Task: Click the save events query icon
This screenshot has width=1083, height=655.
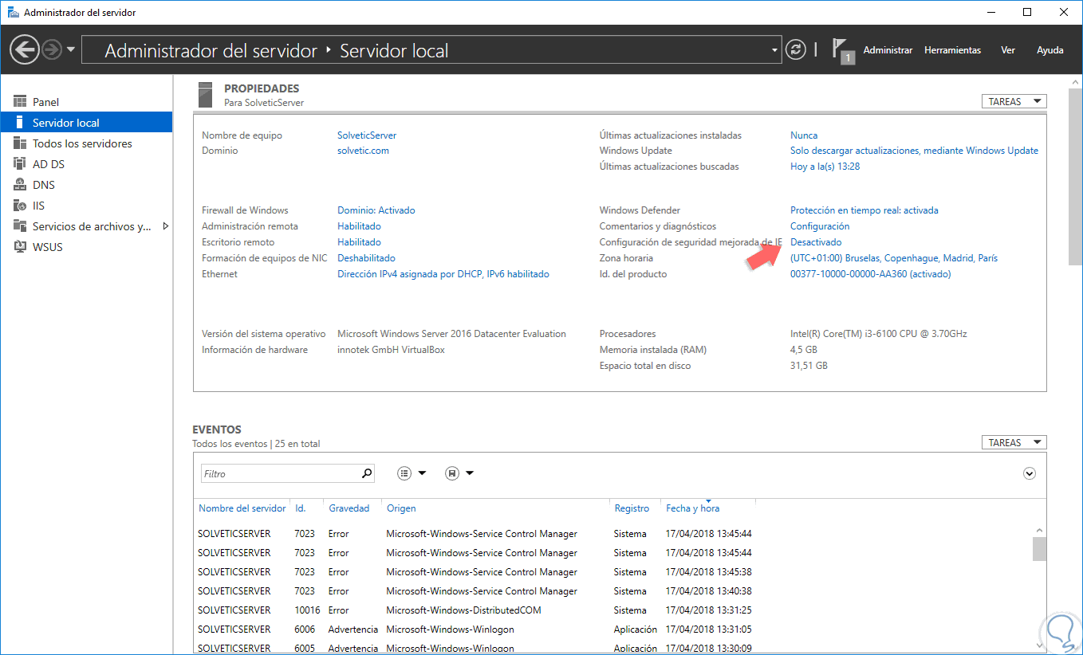Action: [x=451, y=473]
